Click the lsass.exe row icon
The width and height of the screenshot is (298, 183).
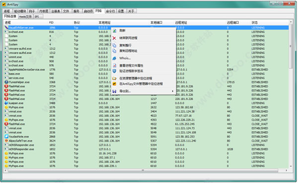(x=6, y=74)
